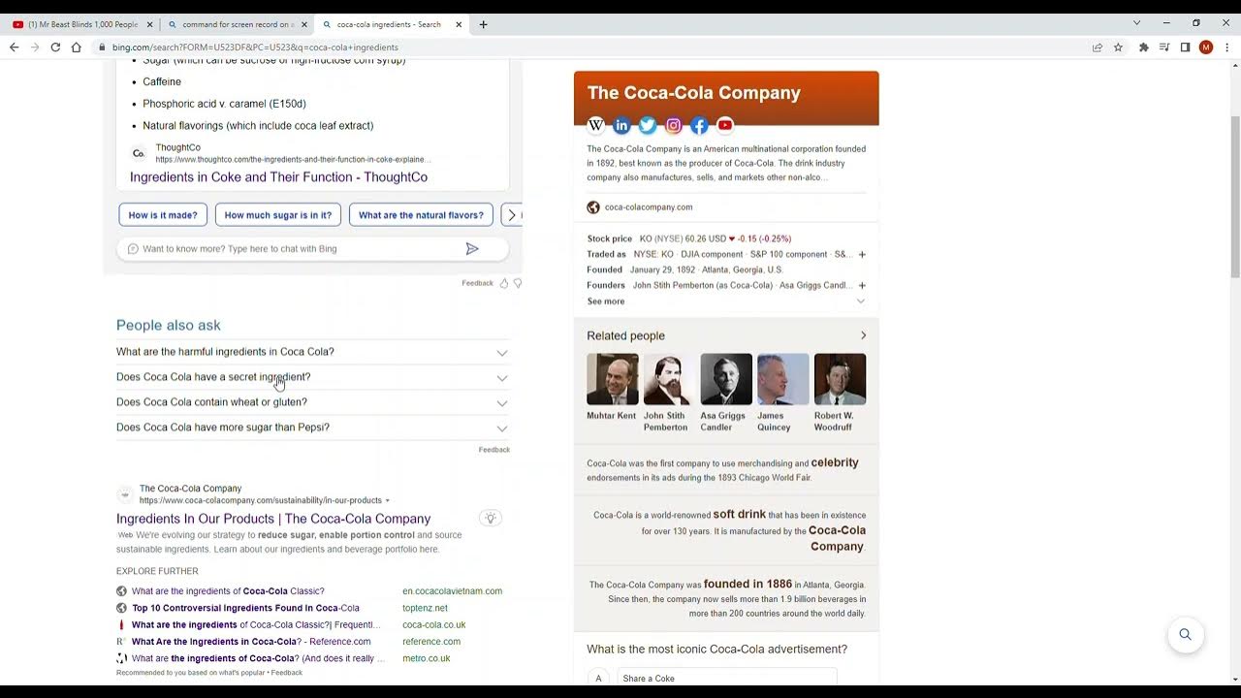1241x698 pixels.
Task: Open Related people arrow
Action: pyautogui.click(x=863, y=335)
